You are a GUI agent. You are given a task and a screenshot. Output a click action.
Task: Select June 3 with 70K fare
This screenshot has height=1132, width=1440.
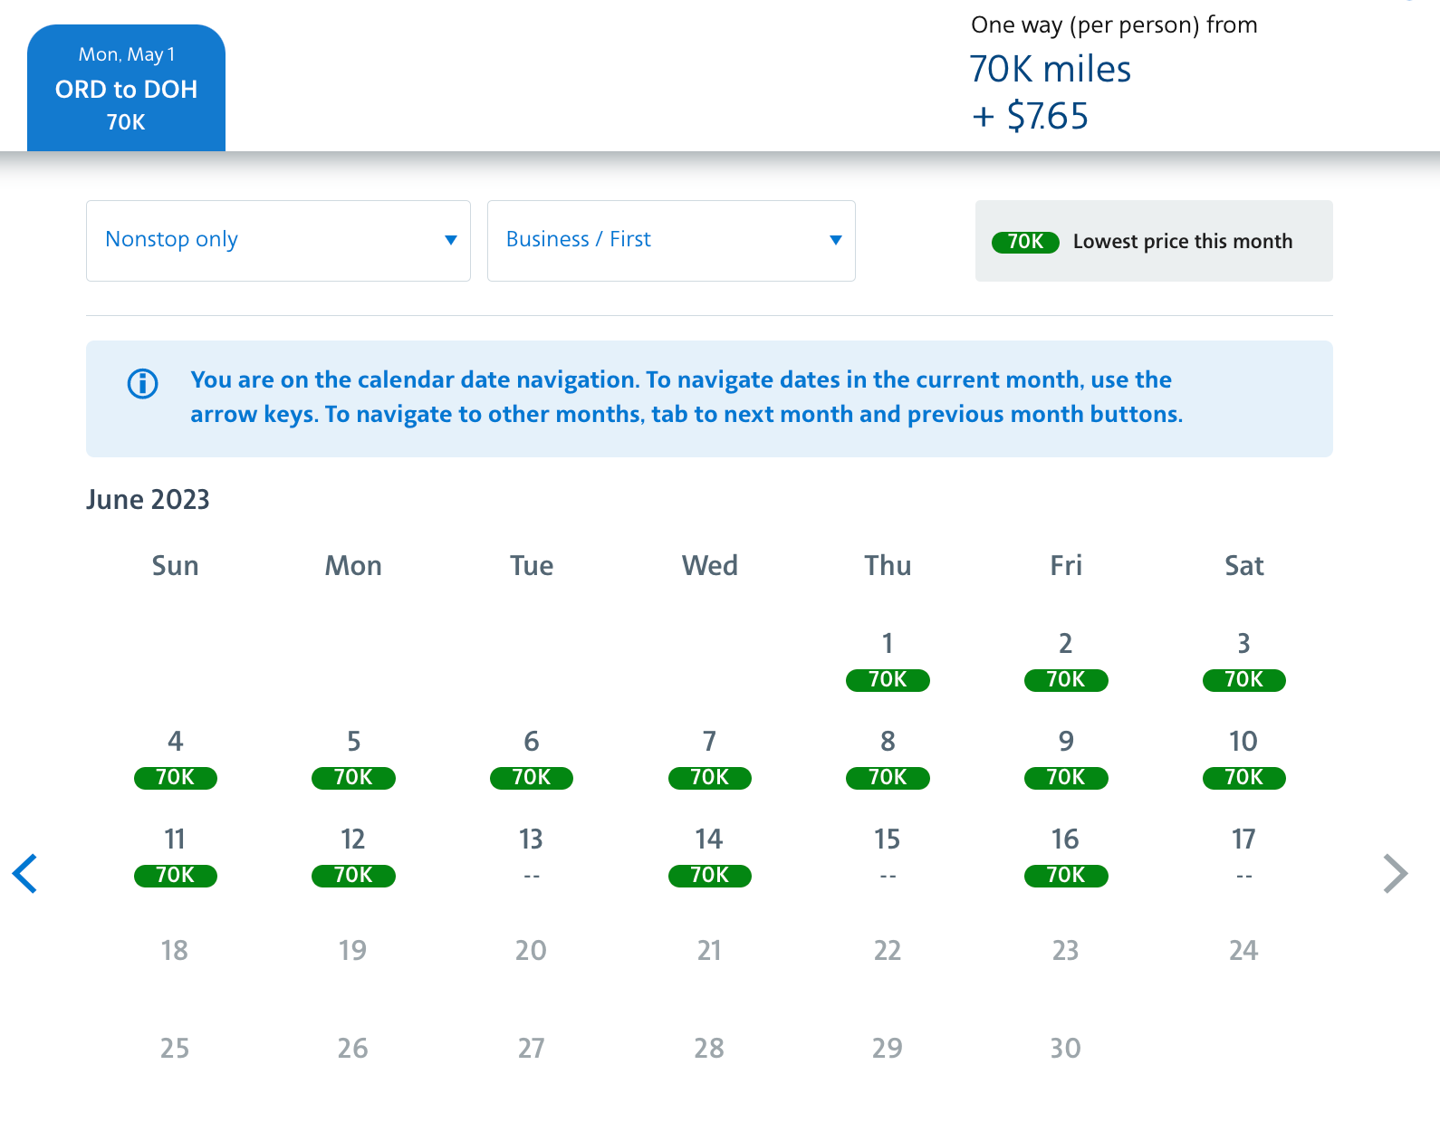point(1243,661)
